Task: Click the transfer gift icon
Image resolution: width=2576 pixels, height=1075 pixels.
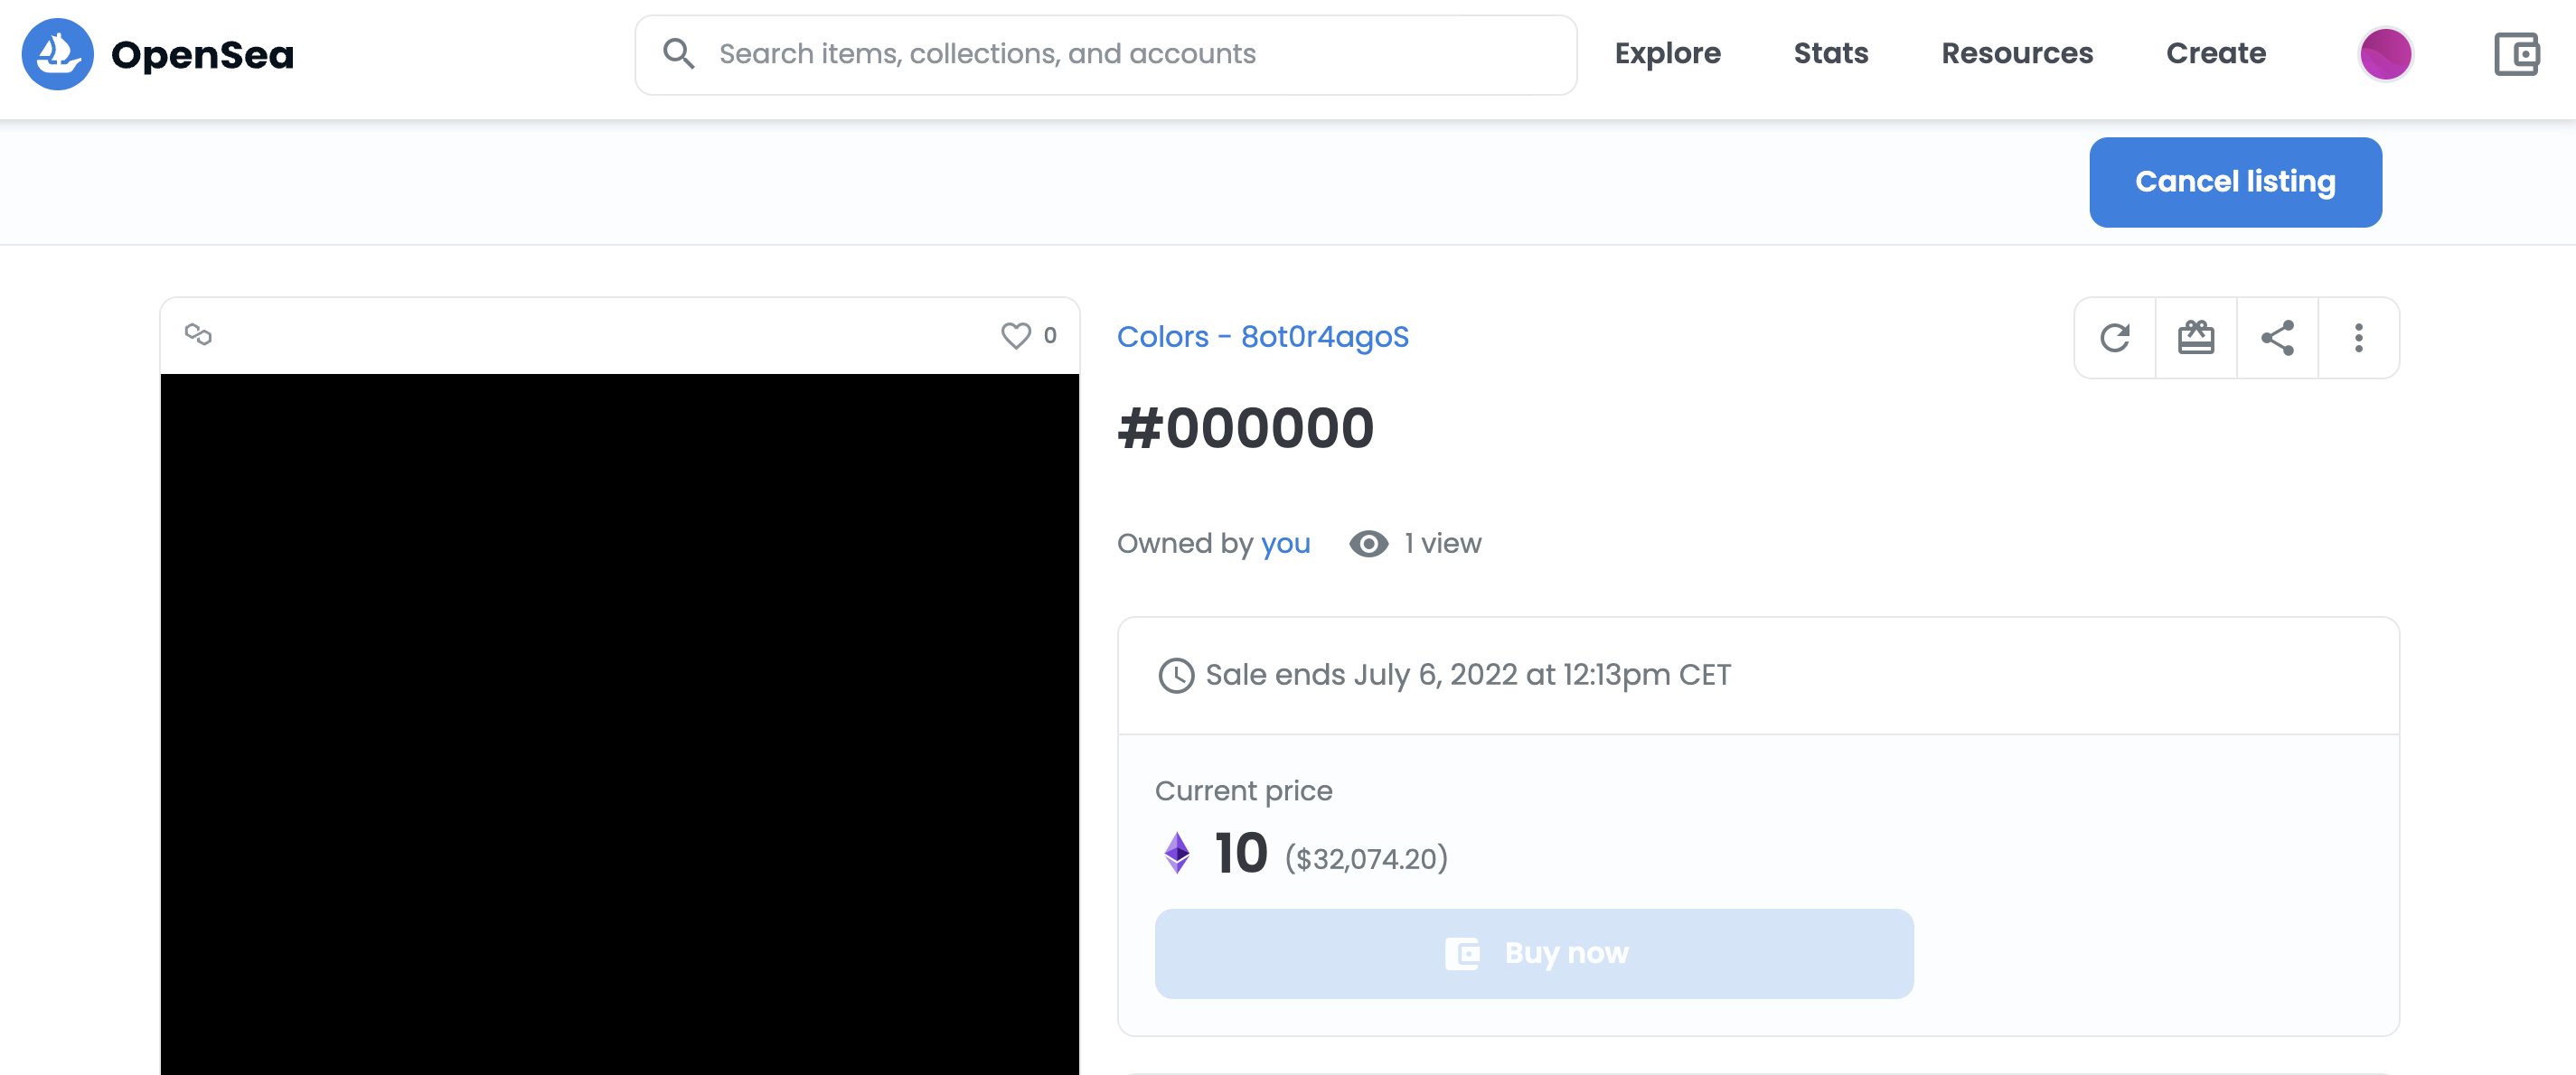Action: 2196,338
